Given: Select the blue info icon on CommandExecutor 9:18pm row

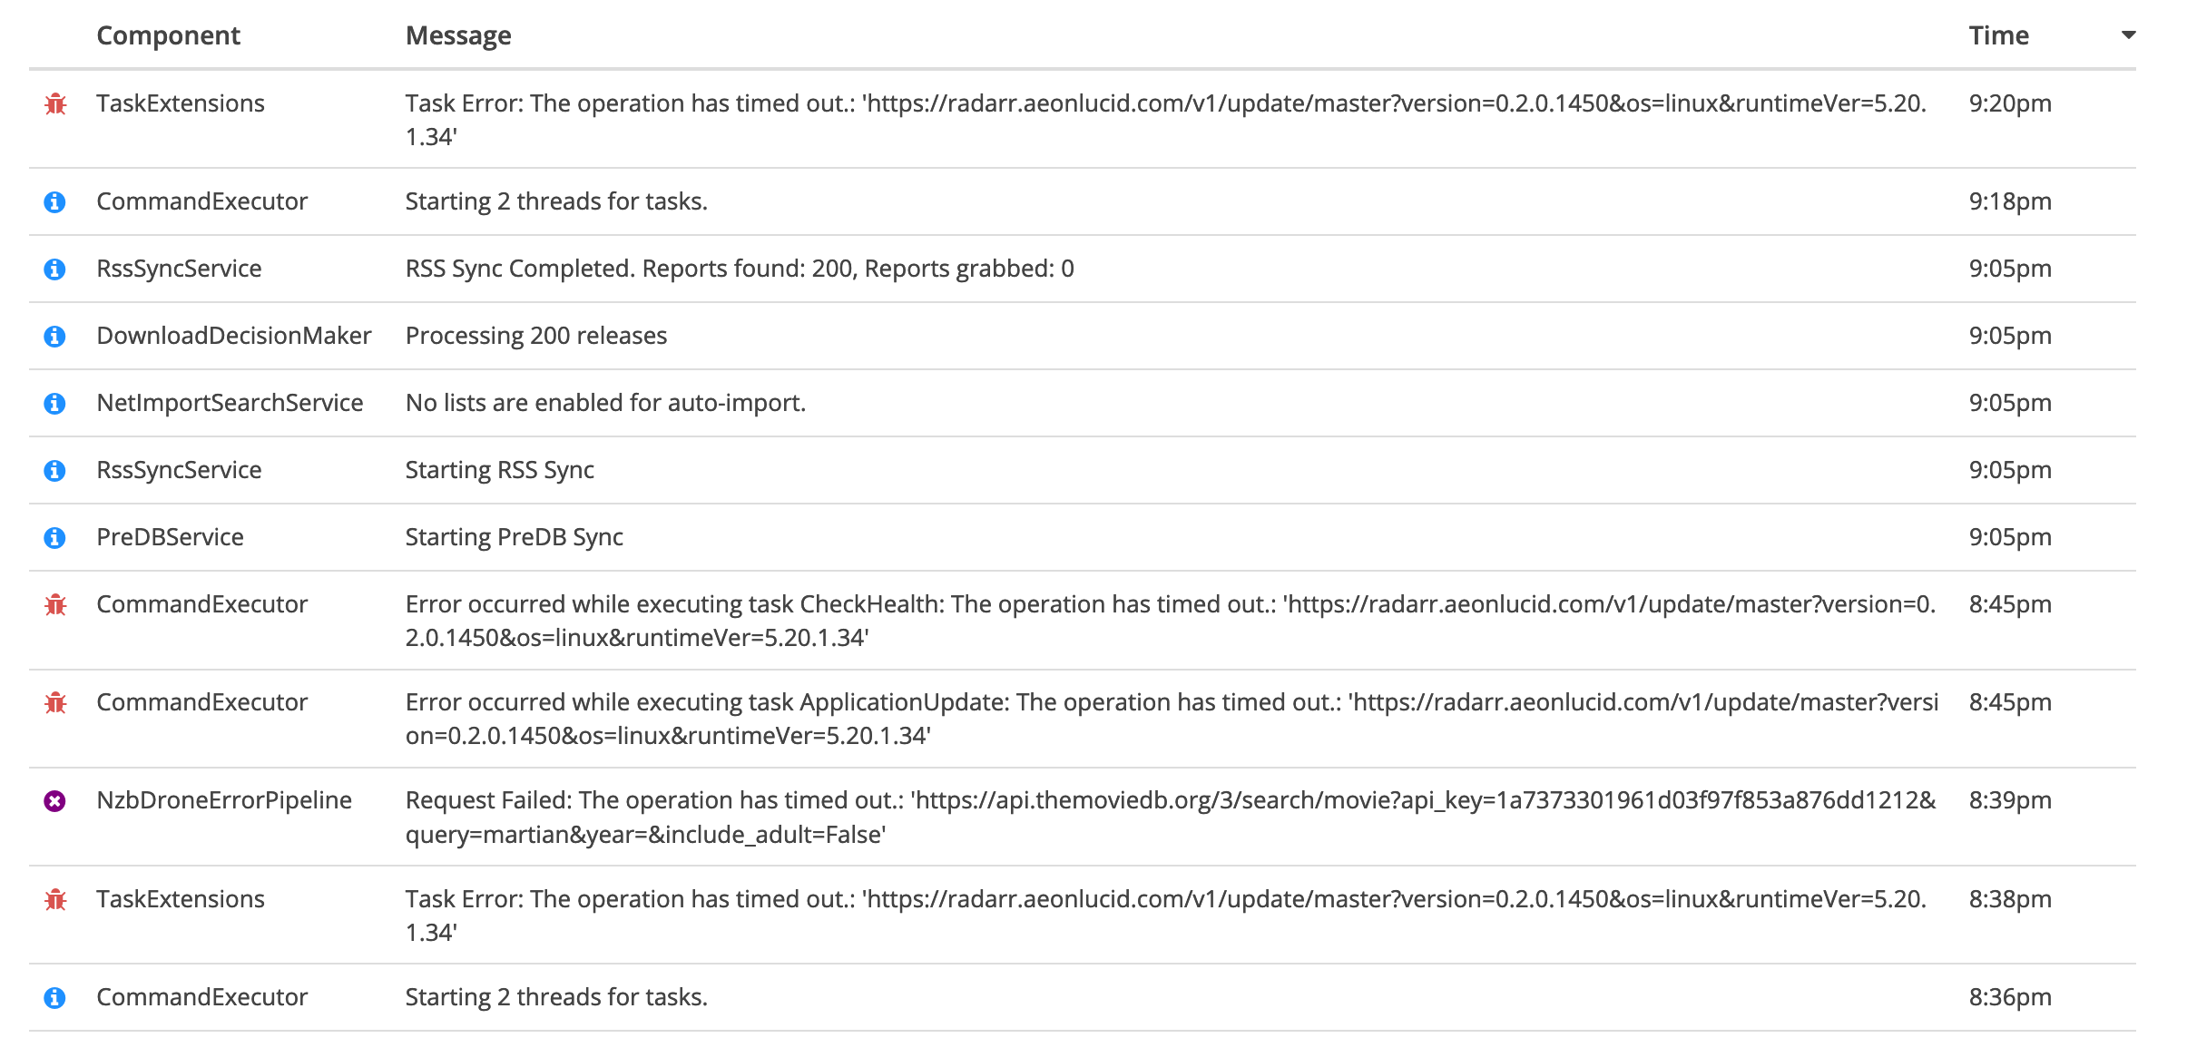Looking at the screenshot, I should 56,201.
